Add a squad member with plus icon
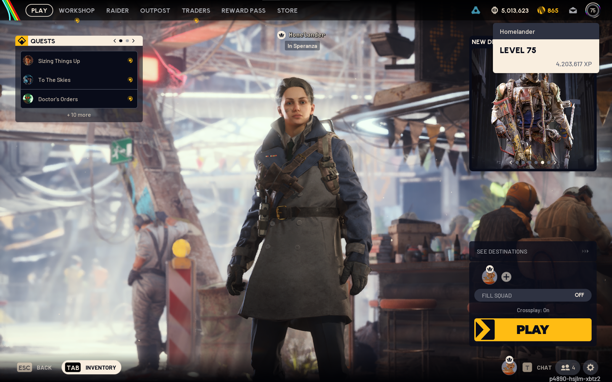The image size is (612, 382). coord(506,277)
